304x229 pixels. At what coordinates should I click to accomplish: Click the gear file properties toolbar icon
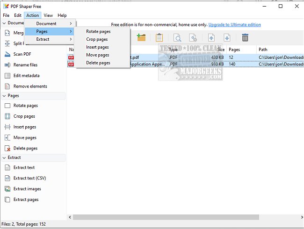click(x=193, y=38)
